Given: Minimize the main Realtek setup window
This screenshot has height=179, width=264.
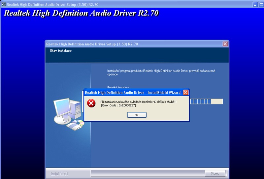Looking at the screenshot, I should (x=255, y=5).
